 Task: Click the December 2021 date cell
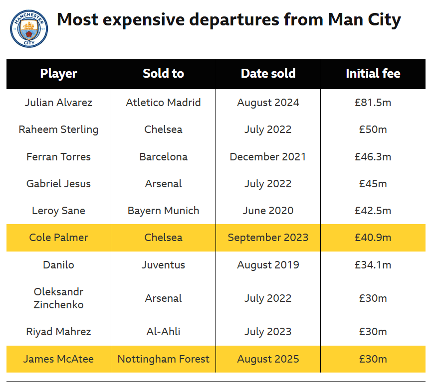(x=268, y=157)
